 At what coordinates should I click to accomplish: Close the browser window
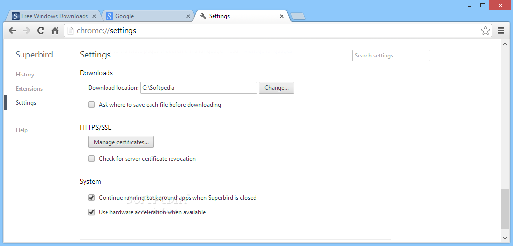point(500,5)
